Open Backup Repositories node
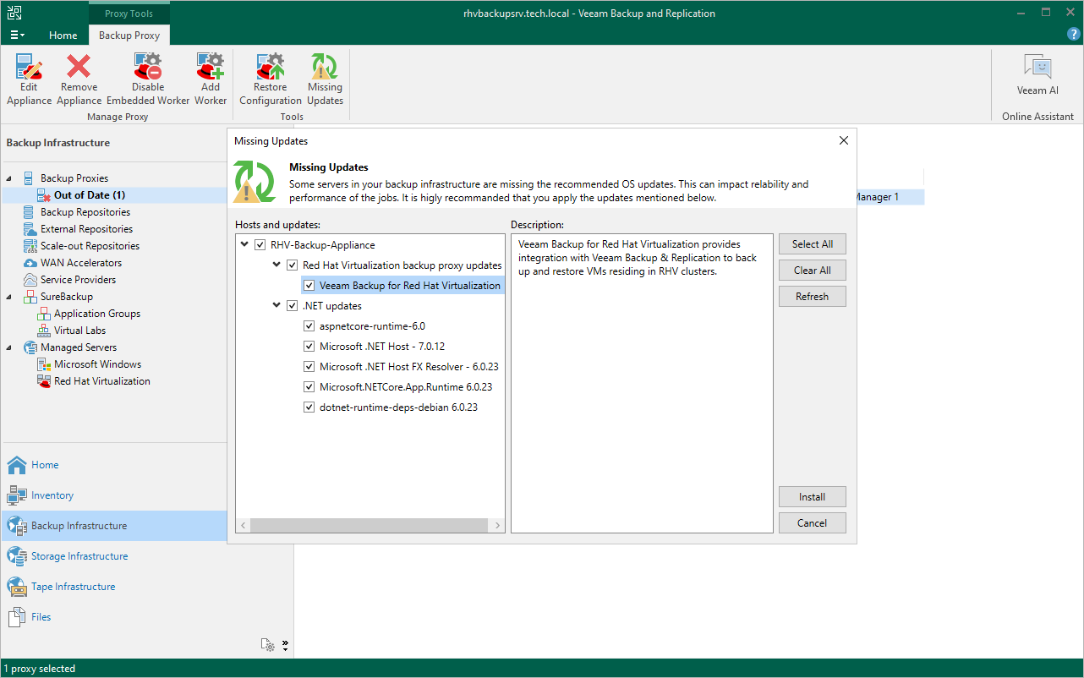 (x=85, y=212)
